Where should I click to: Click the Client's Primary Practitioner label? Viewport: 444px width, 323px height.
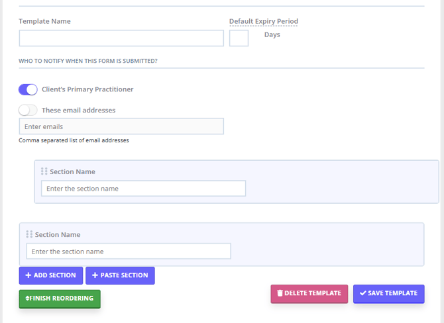87,89
